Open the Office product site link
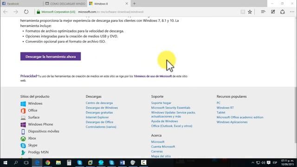Image resolution: width=297 pixels, height=167 pixels. coord(32,110)
